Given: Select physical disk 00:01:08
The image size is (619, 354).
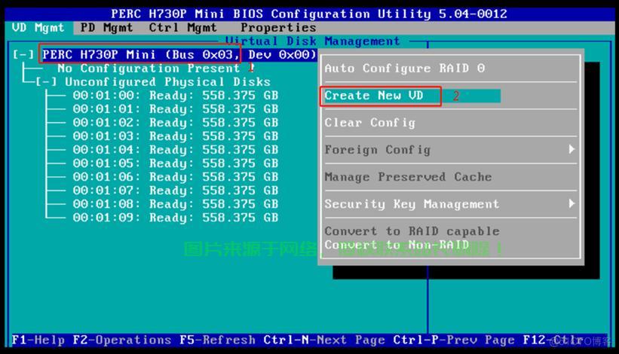Looking at the screenshot, I should tap(175, 204).
